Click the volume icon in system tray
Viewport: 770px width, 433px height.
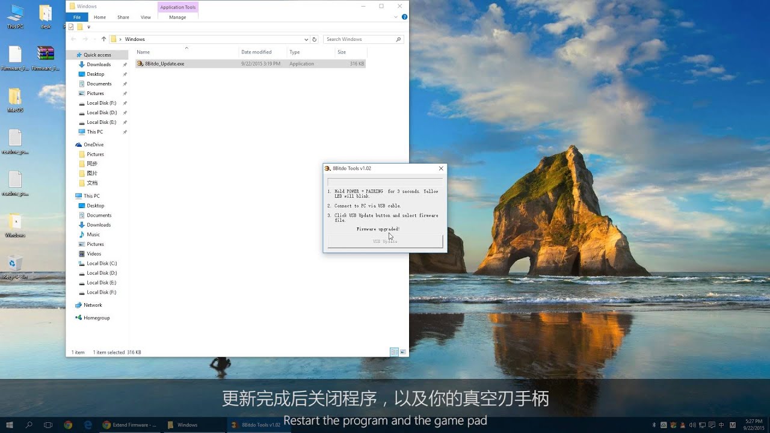[692, 425]
